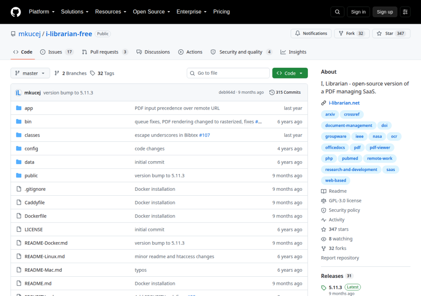Select the document-management topic tag

click(349, 125)
